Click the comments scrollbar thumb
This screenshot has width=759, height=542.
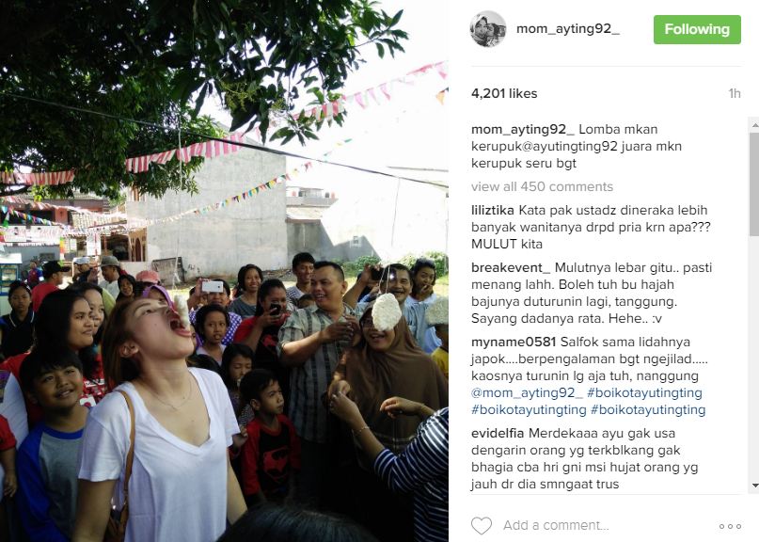tap(754, 184)
